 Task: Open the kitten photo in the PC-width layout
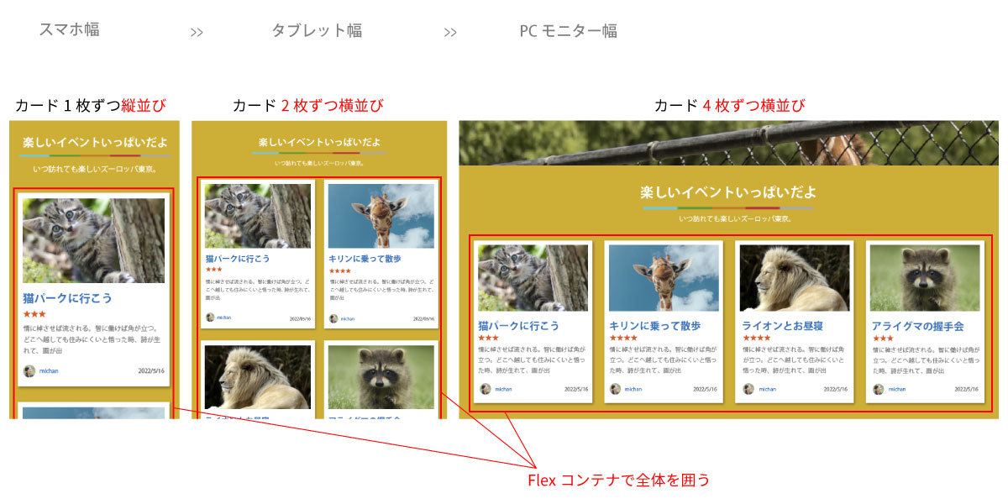coord(533,278)
